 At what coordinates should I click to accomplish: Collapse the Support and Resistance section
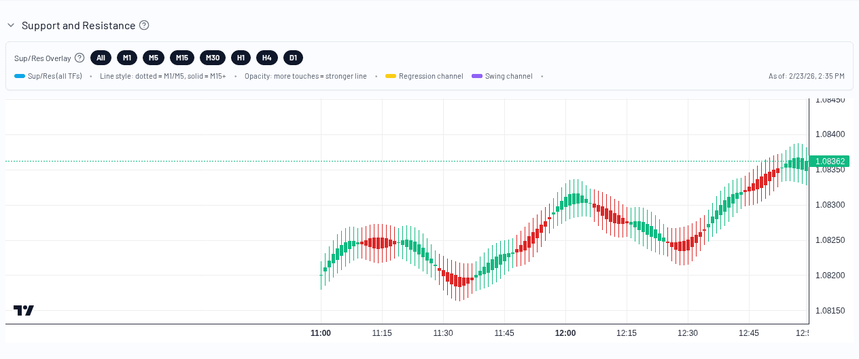[x=11, y=26]
